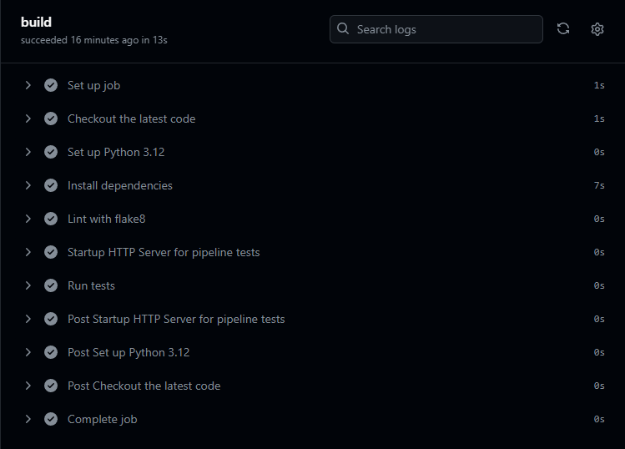Viewport: 625px width, 449px height.
Task: Expand the Set up job step
Action: [x=28, y=85]
